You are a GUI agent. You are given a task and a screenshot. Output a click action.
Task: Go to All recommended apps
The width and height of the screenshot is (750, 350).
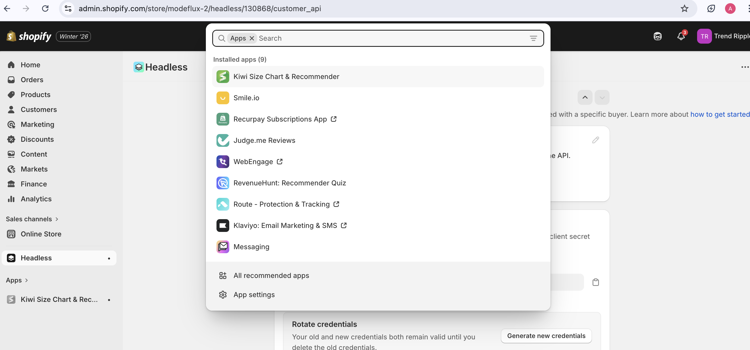point(271,276)
